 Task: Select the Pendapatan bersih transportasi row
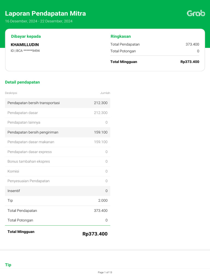(57, 103)
